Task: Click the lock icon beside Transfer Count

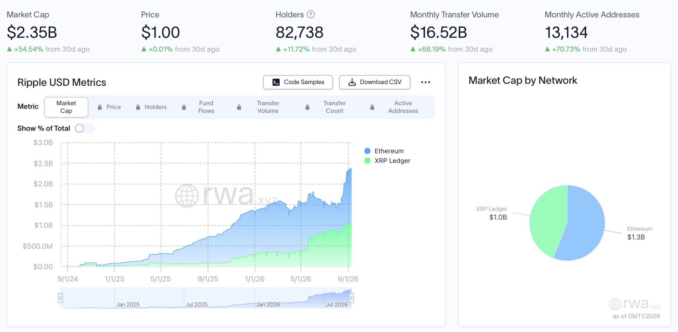Action: 307,107
